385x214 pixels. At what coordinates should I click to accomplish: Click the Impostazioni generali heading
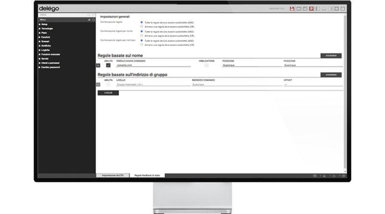[115, 17]
